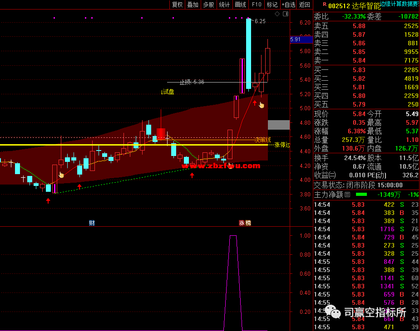Open the 统计 statistics tool
Screen dimensions: 420x331
click(x=224, y=5)
